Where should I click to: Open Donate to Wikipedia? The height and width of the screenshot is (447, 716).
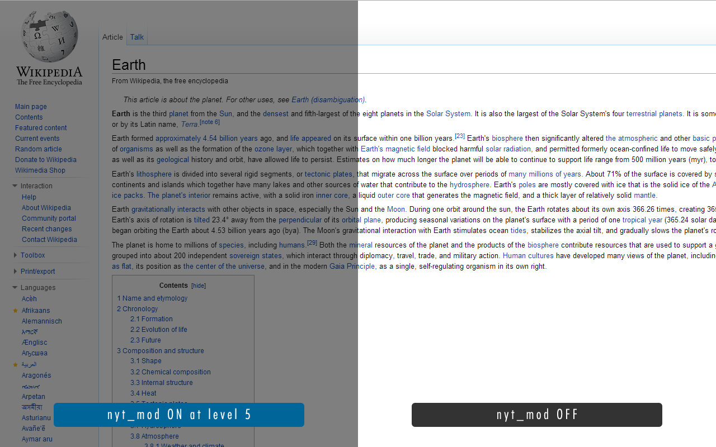(x=46, y=160)
